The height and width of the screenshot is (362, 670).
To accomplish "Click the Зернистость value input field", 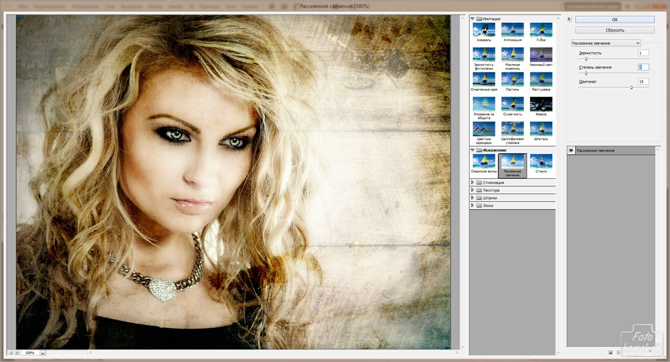I will 643,53.
